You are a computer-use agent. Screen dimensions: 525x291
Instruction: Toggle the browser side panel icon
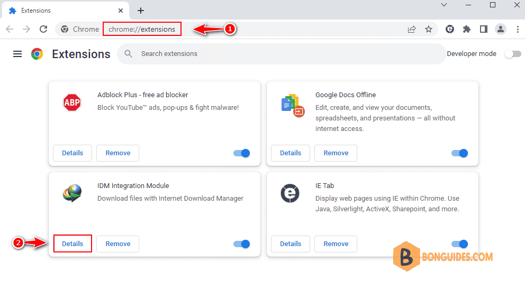(x=484, y=29)
